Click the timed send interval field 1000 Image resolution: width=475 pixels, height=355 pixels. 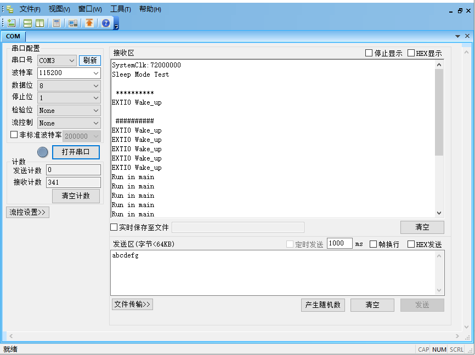tap(340, 243)
